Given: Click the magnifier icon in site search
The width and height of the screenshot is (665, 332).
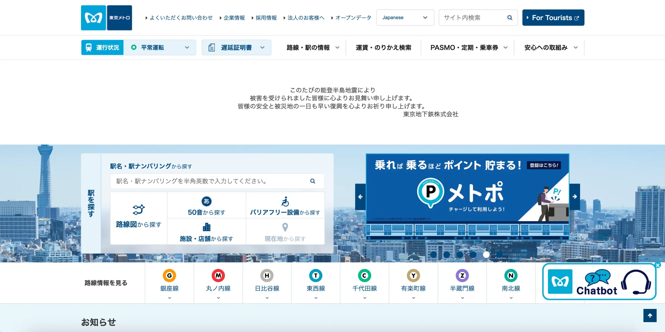Looking at the screenshot, I should 510,18.
